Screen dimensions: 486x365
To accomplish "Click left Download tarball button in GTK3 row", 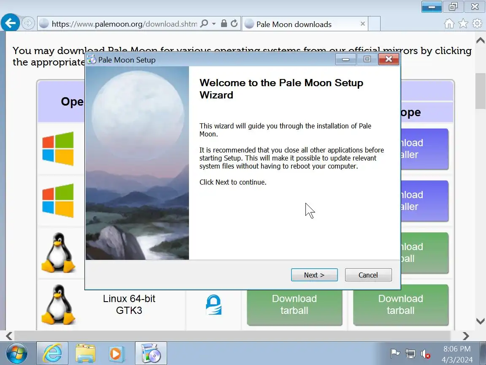I will [294, 305].
